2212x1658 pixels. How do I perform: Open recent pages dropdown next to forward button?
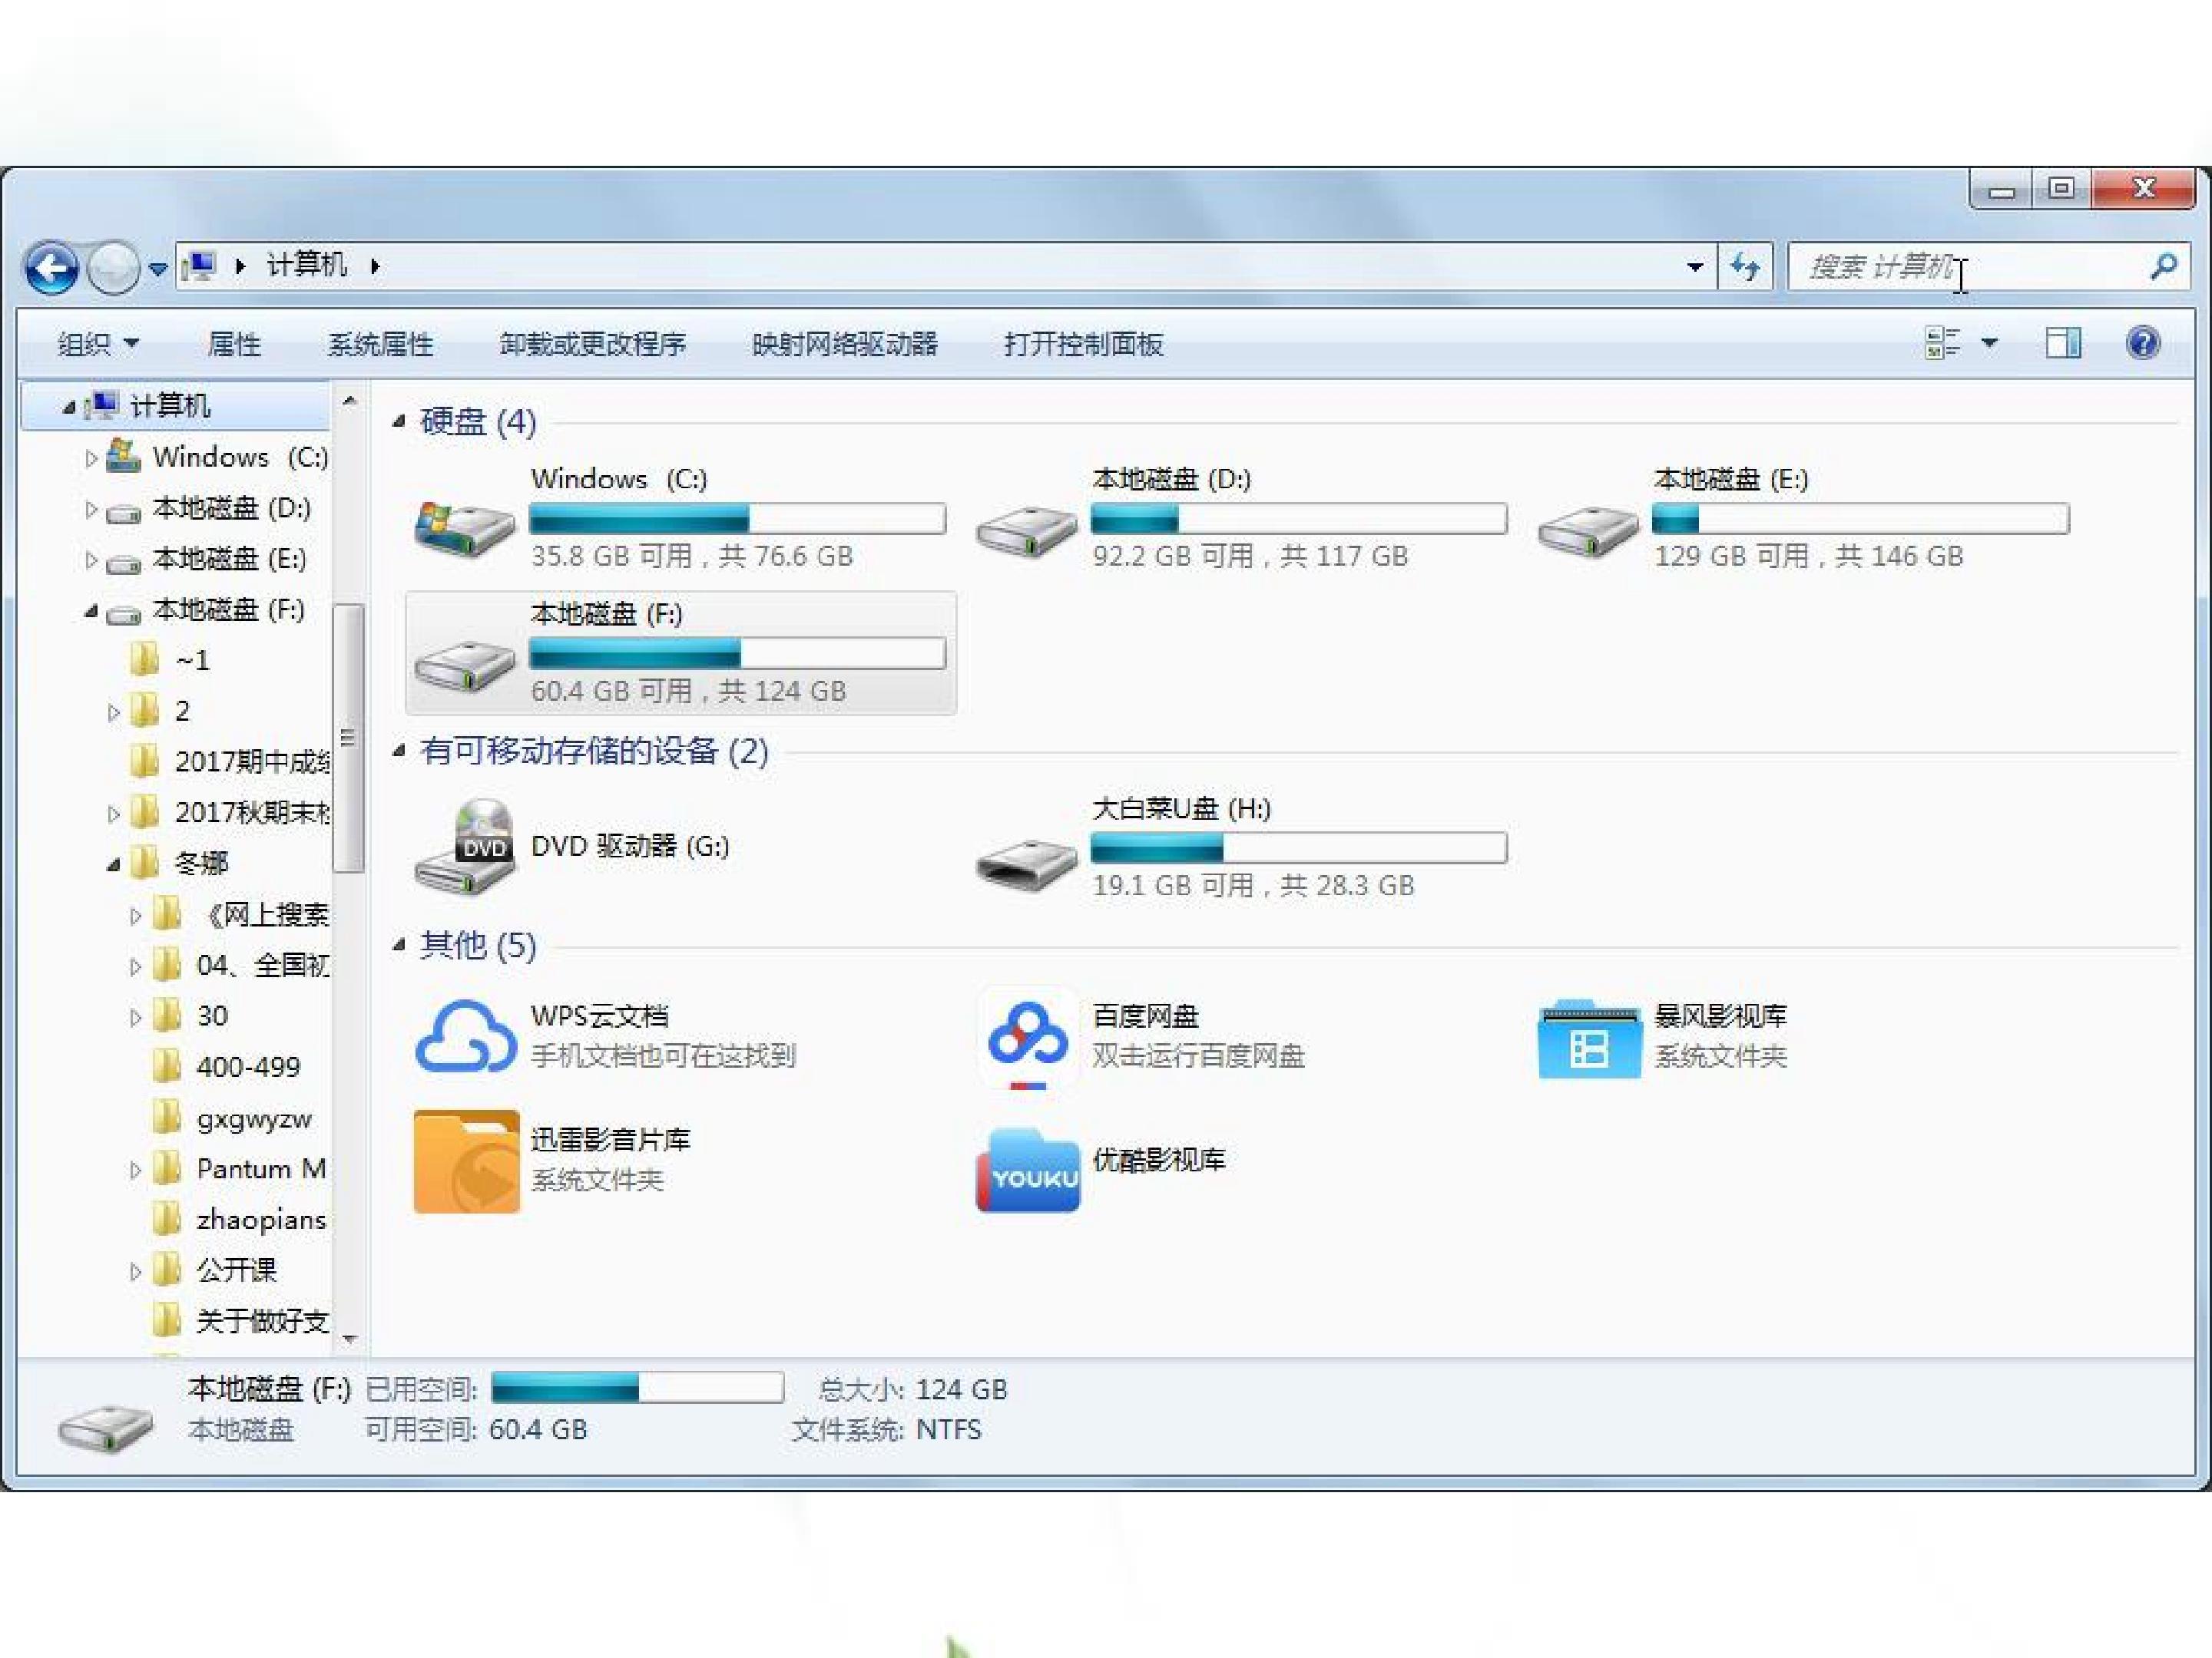[x=157, y=269]
